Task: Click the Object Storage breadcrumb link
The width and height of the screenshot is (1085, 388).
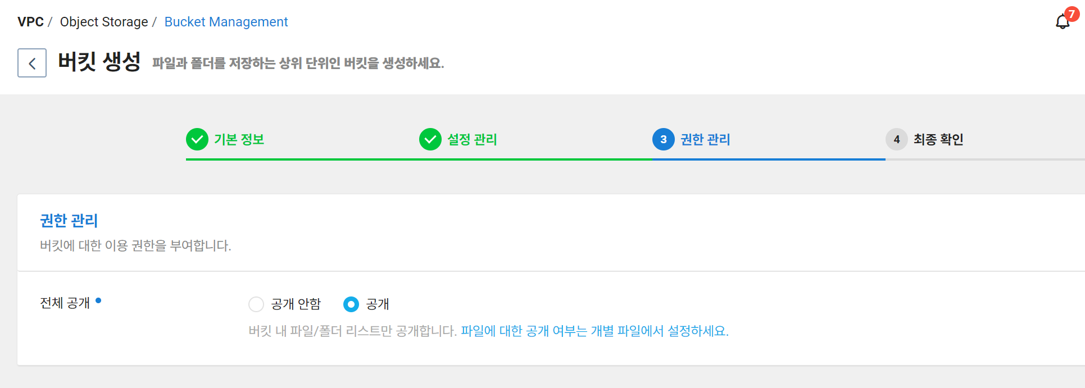Action: (x=104, y=22)
